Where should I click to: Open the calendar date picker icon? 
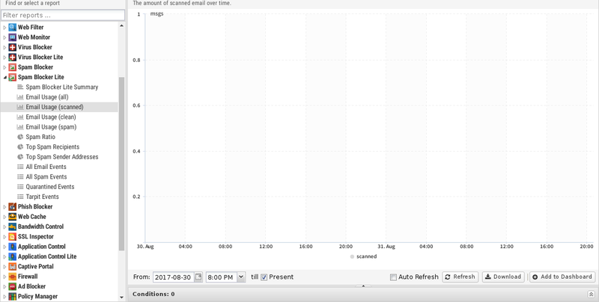click(198, 277)
